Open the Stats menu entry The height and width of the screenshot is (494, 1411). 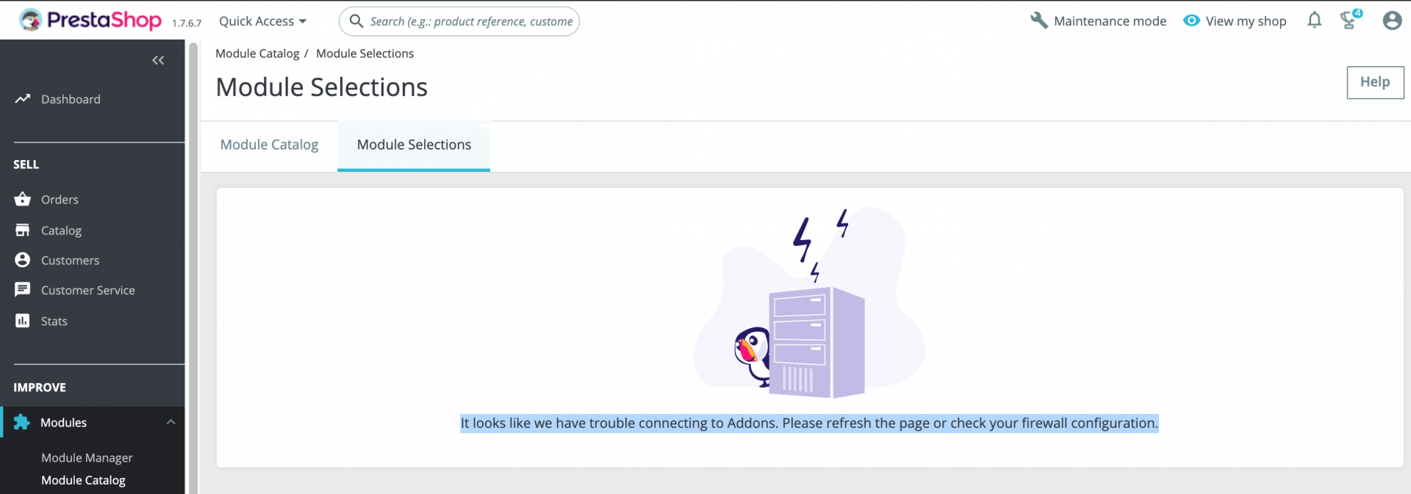[x=54, y=322]
